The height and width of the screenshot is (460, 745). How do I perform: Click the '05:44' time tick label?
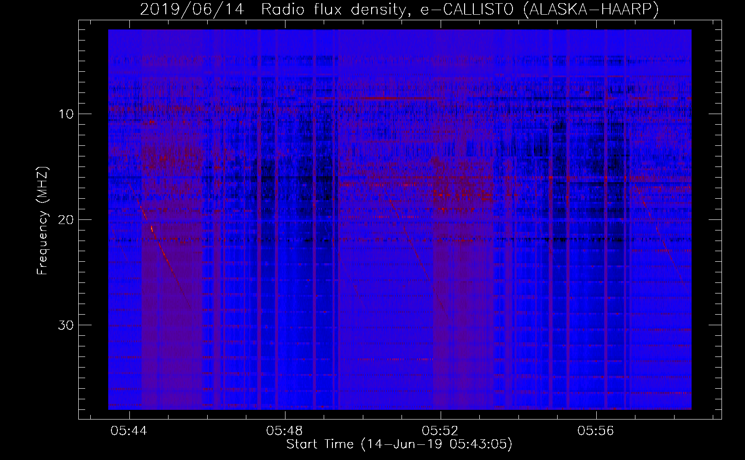(x=129, y=431)
